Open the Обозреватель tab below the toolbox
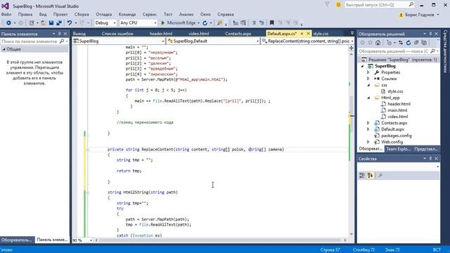 pos(16,240)
